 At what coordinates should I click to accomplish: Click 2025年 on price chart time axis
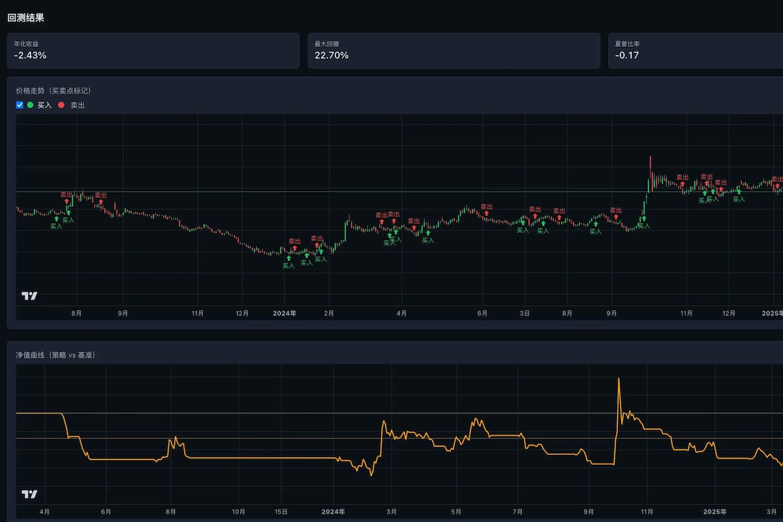(772, 313)
